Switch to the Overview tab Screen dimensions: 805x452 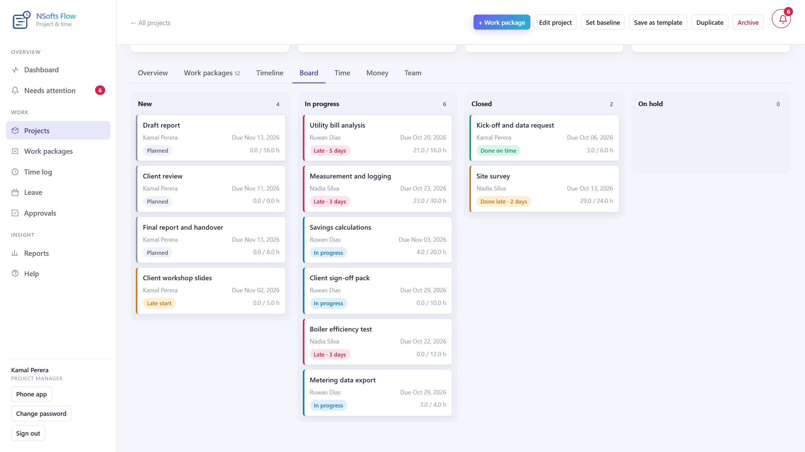pos(153,73)
